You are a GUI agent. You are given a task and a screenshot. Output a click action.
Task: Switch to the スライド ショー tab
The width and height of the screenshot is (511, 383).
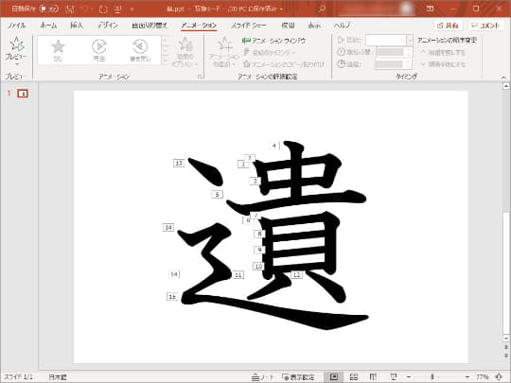[x=249, y=26]
